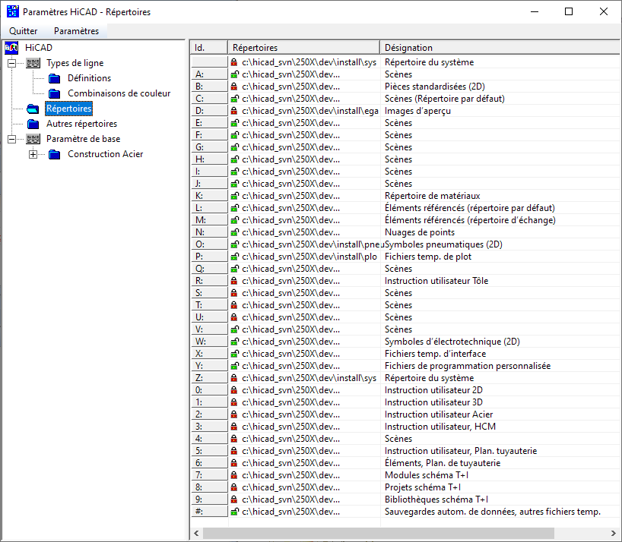The image size is (622, 542).
Task: Click the green unlock icon in row N:
Action: [x=234, y=232]
